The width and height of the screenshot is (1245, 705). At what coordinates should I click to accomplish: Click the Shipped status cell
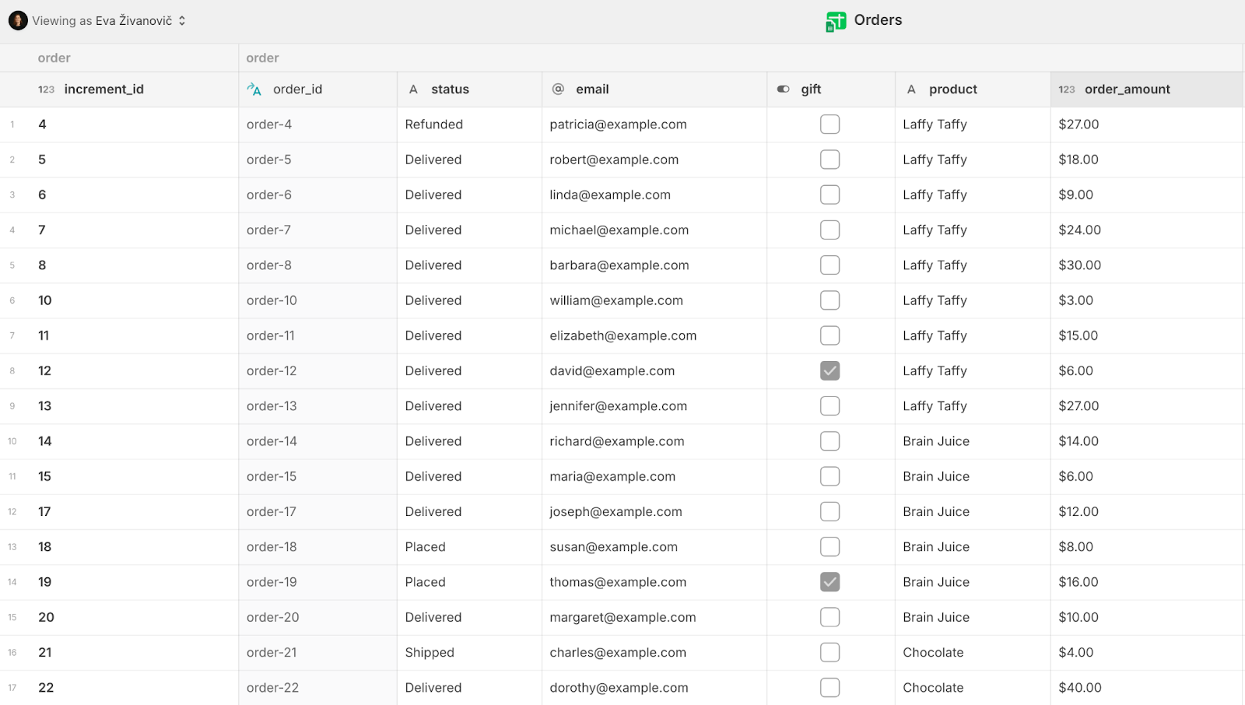point(469,652)
